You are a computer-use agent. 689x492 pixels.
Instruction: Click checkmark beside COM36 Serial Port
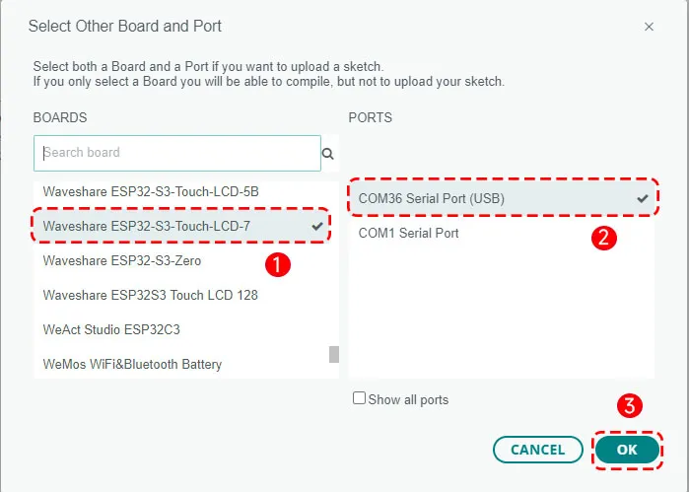tap(643, 198)
